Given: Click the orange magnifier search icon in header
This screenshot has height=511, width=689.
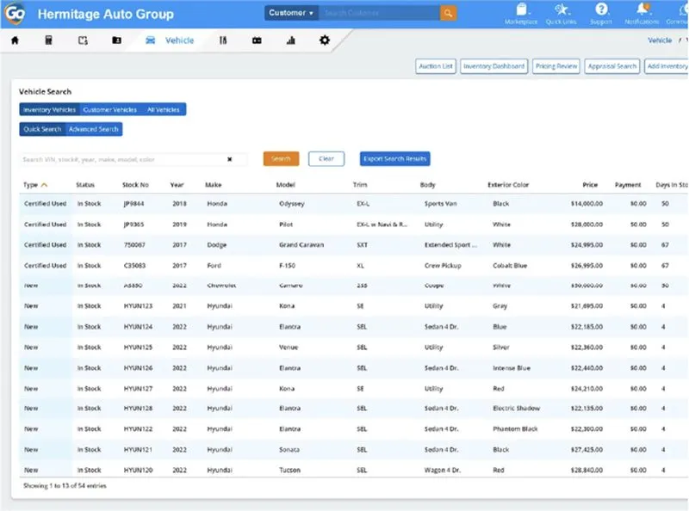Looking at the screenshot, I should 448,13.
